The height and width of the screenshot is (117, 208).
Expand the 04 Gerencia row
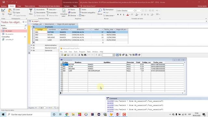(x=32, y=51)
